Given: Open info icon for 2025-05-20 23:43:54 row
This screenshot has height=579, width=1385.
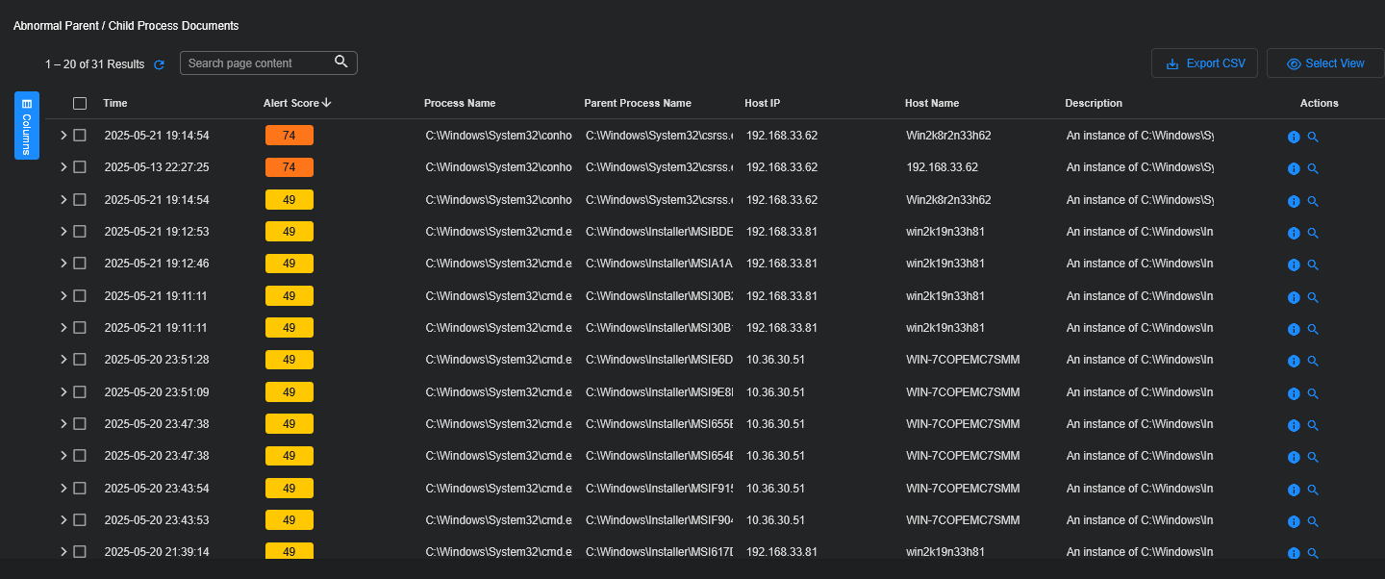Looking at the screenshot, I should click(1294, 490).
